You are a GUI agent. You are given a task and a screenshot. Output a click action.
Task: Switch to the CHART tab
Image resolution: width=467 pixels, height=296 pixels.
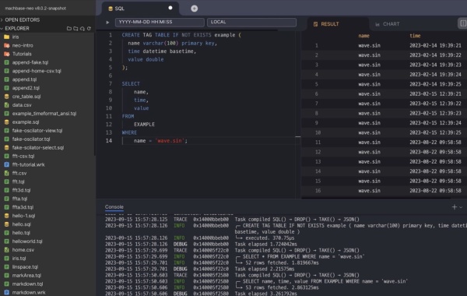click(x=387, y=24)
